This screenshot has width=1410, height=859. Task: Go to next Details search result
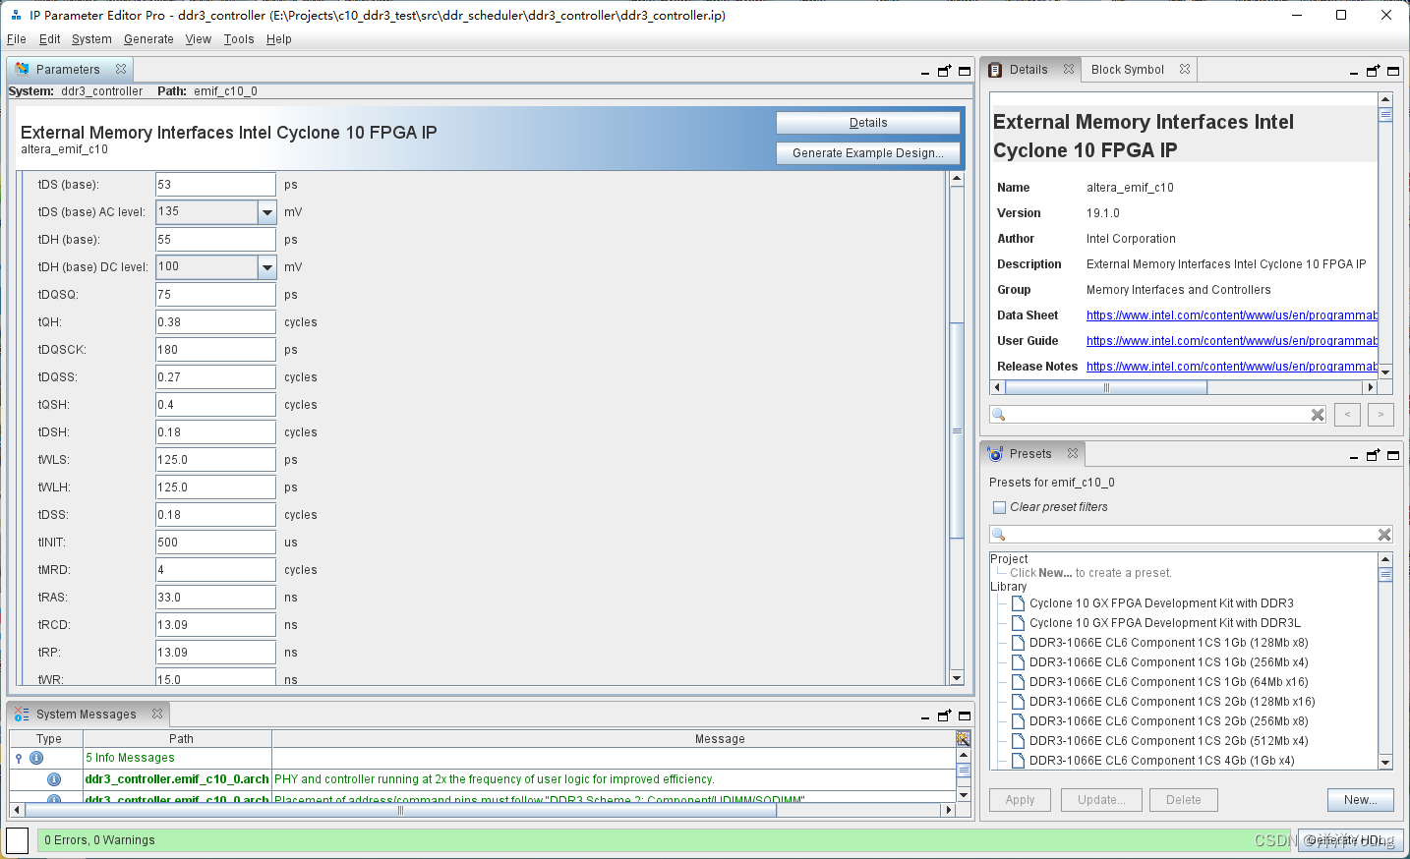click(1381, 415)
